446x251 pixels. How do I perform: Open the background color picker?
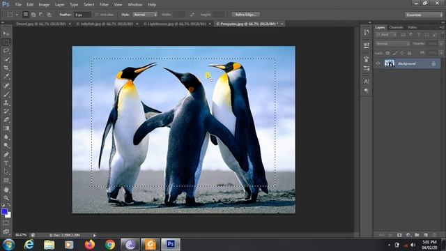coord(9,215)
